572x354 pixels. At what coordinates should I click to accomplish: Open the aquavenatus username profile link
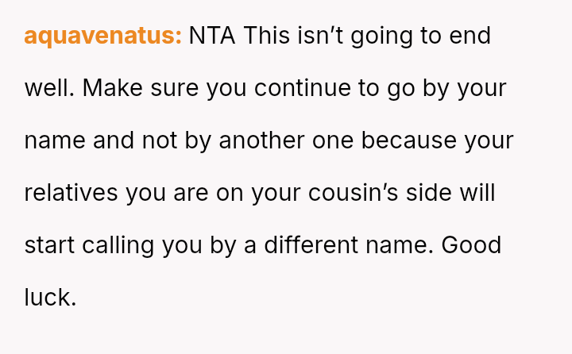(x=103, y=36)
